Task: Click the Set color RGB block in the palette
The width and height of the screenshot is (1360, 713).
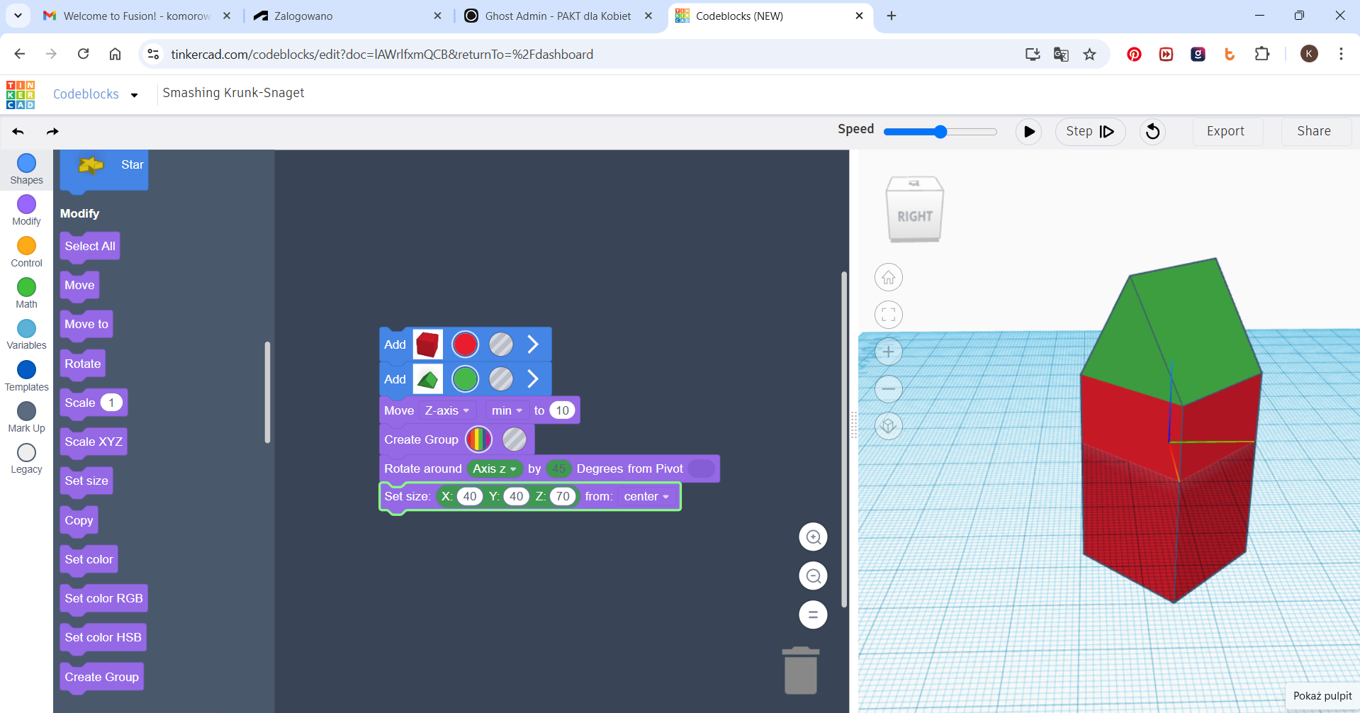Action: point(103,598)
